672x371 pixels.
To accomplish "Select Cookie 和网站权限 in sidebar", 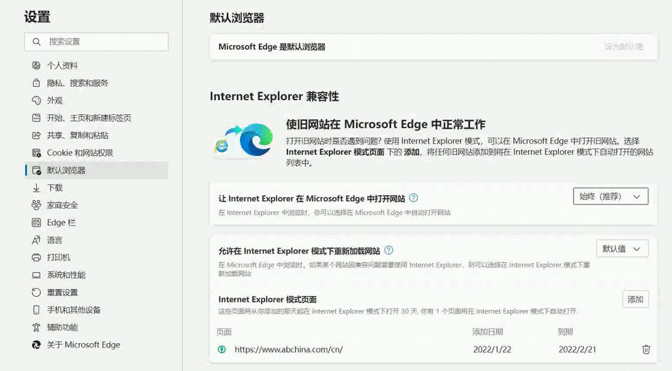I will [x=80, y=153].
